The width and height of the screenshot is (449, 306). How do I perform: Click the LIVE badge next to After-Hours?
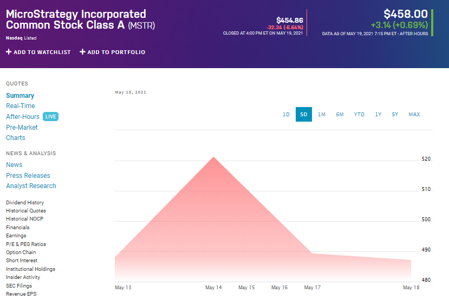point(51,117)
